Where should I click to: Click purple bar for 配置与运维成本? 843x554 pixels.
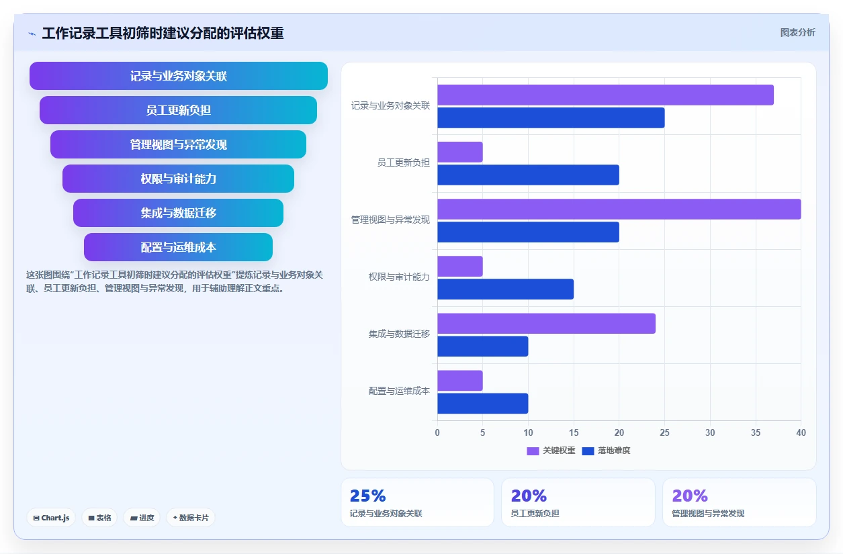(460, 380)
